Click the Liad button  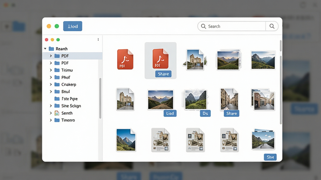(x=170, y=113)
